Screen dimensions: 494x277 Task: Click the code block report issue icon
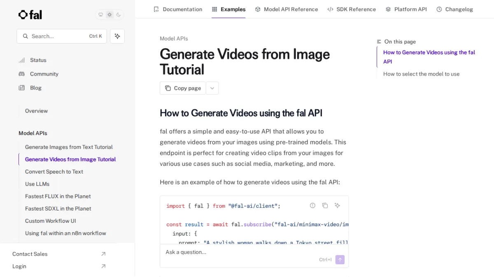tap(312, 206)
